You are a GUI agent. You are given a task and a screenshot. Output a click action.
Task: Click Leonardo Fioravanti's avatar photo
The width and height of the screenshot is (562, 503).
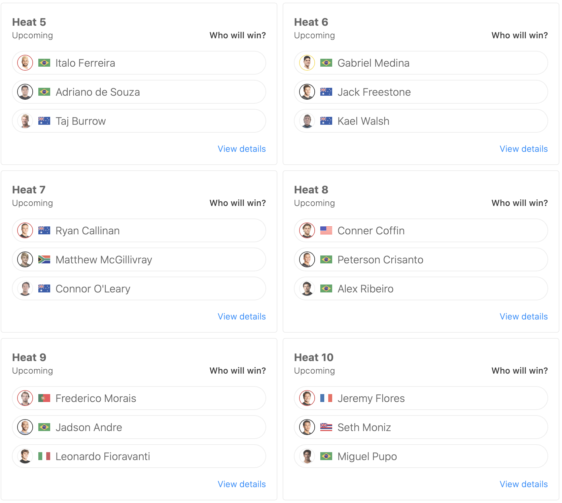click(x=25, y=456)
